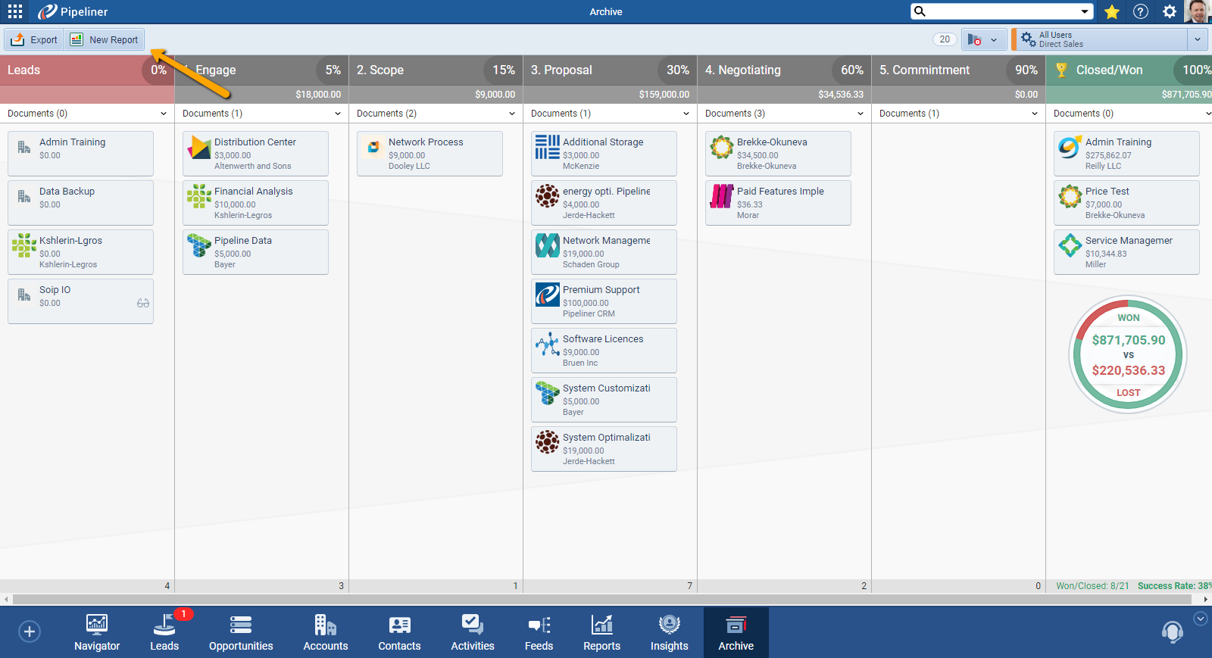1212x658 pixels.
Task: Toggle the 20 records count badge
Action: [x=944, y=39]
